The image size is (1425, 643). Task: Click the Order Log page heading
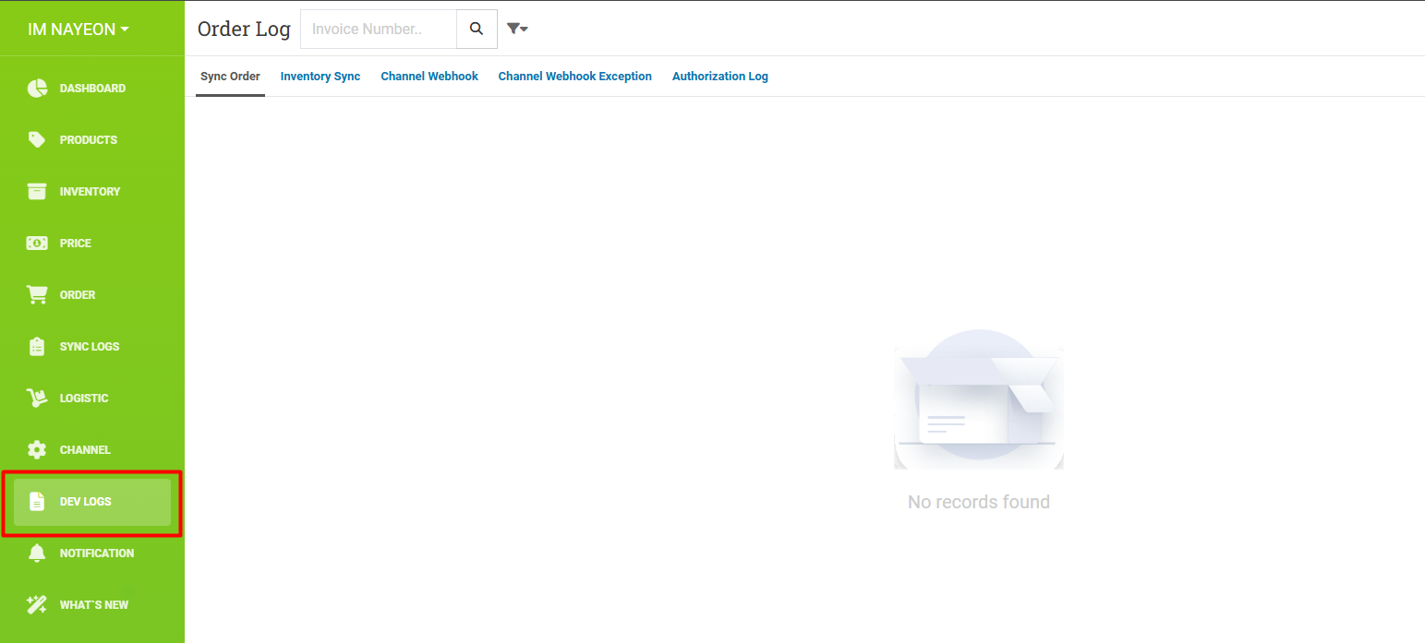tap(244, 29)
